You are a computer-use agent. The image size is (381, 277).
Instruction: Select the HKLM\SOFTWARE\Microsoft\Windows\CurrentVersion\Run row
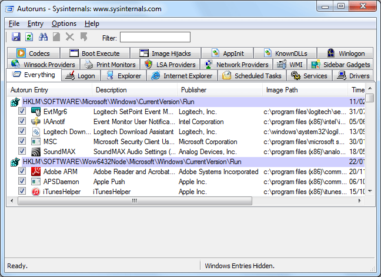click(193, 102)
